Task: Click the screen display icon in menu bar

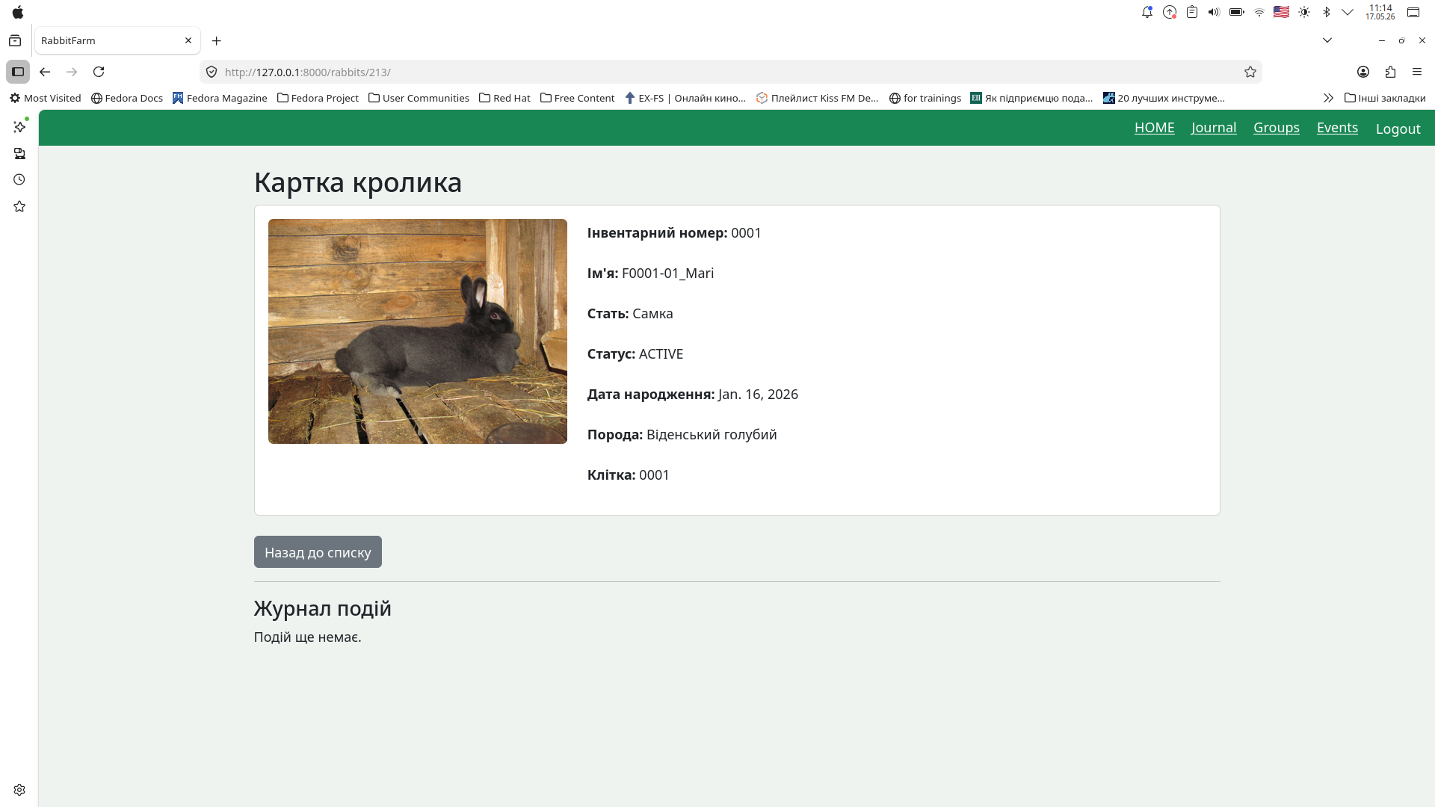Action: coord(1413,12)
